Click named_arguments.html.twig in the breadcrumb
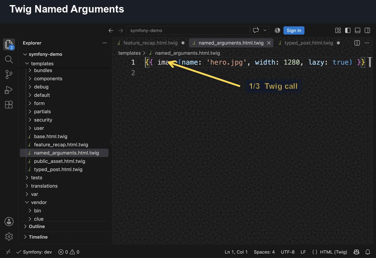Viewport: 376px width, 258px height. point(187,53)
